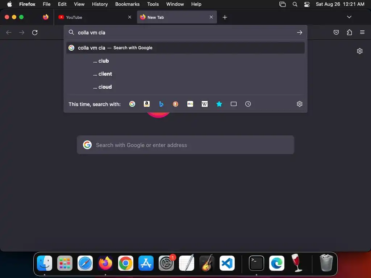Close the New Tab tab
The height and width of the screenshot is (278, 371).
(211, 17)
